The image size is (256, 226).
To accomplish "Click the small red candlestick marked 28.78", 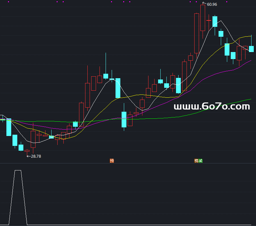I will pos(27,151).
